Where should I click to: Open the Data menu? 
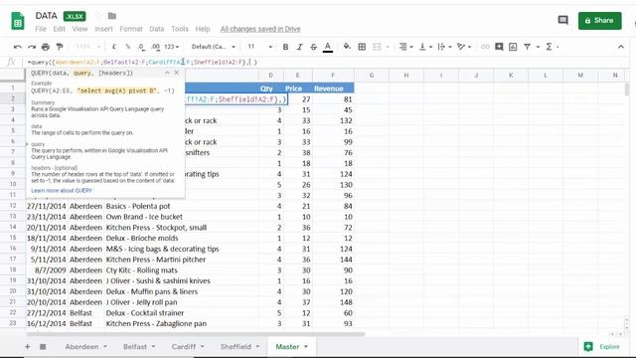[x=157, y=29]
